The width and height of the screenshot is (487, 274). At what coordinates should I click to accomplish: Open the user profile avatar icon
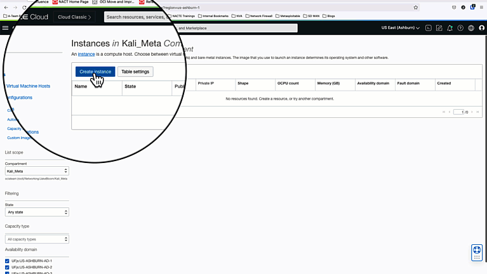click(482, 28)
